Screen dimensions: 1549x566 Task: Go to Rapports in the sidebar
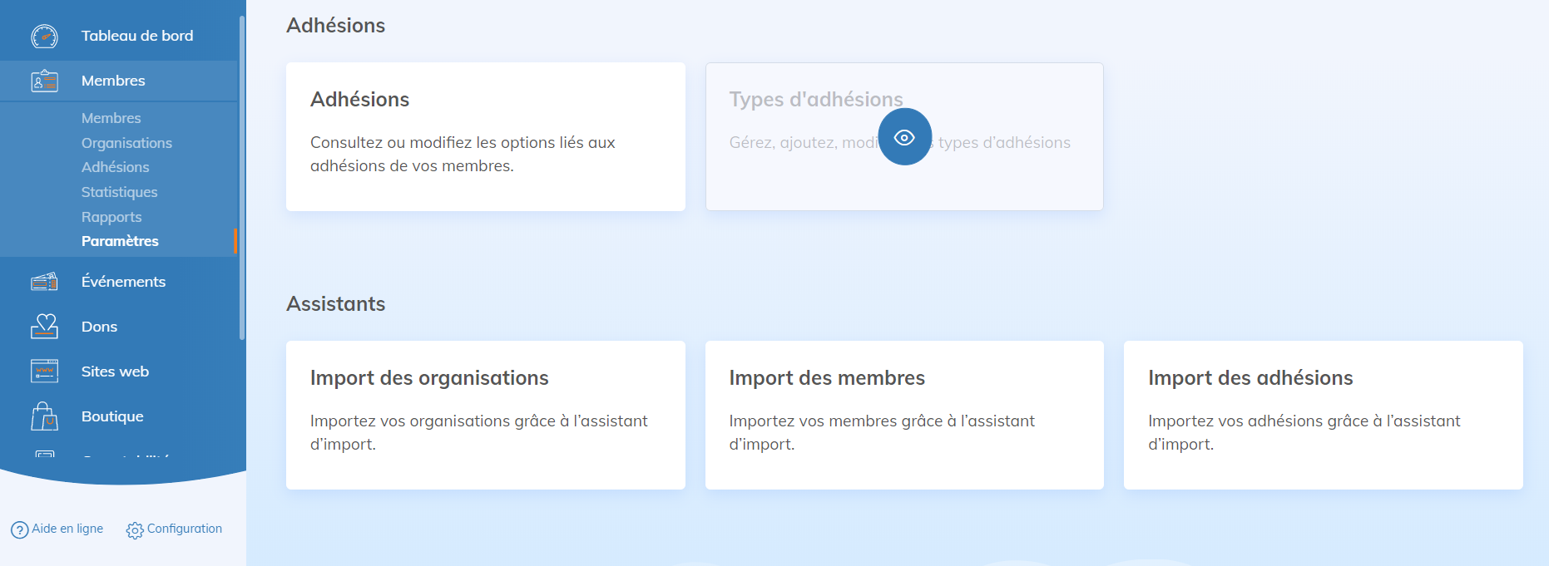111,217
